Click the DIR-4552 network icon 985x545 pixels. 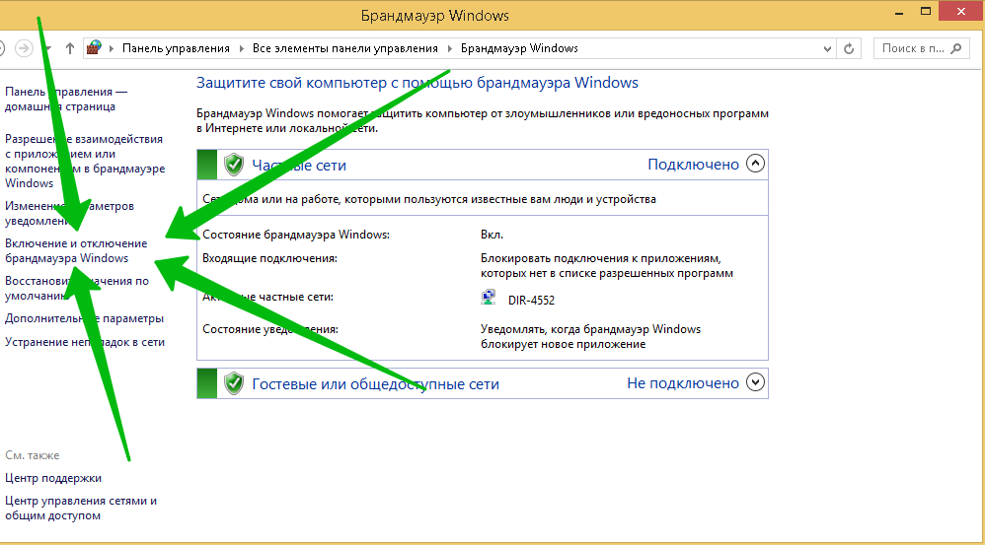tap(489, 298)
